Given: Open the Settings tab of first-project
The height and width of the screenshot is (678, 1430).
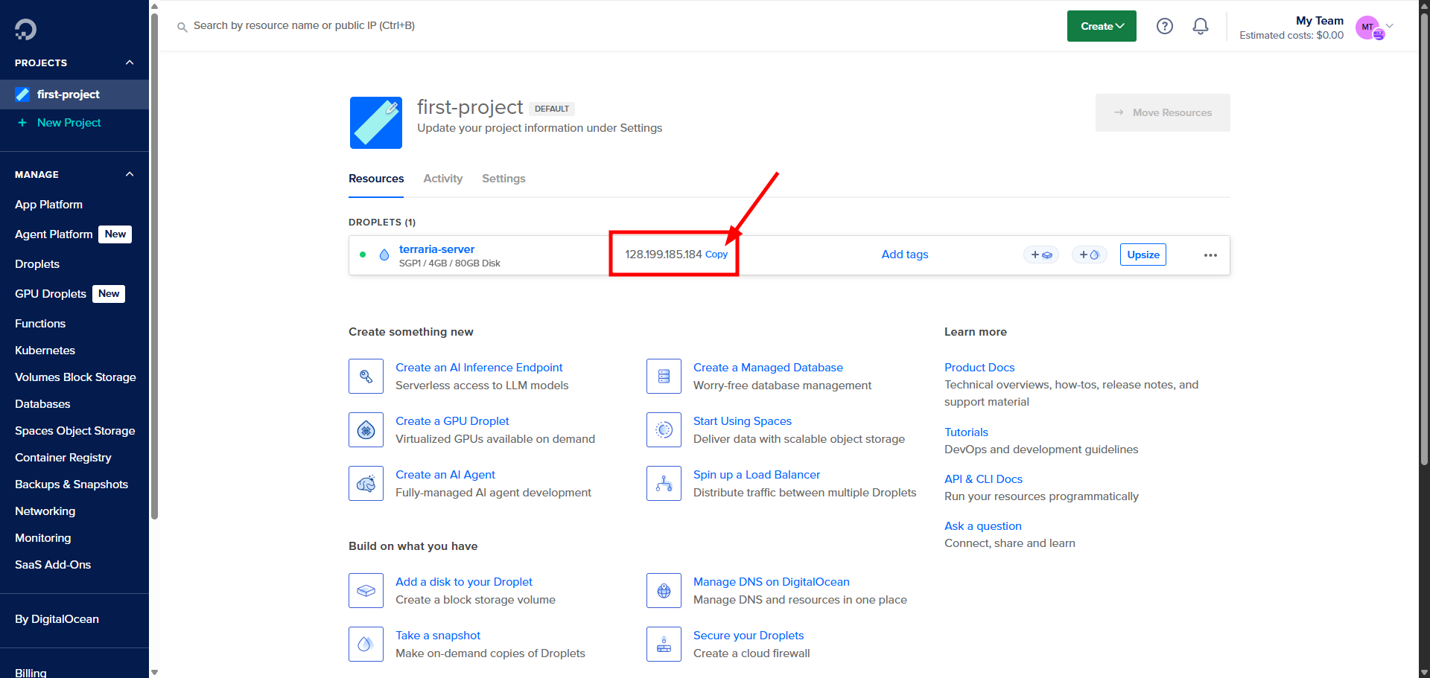Looking at the screenshot, I should pos(503,179).
